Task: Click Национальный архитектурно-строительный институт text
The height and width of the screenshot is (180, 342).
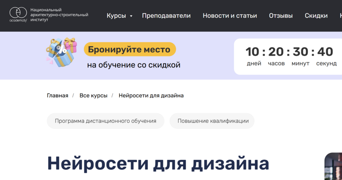Action: (59, 15)
